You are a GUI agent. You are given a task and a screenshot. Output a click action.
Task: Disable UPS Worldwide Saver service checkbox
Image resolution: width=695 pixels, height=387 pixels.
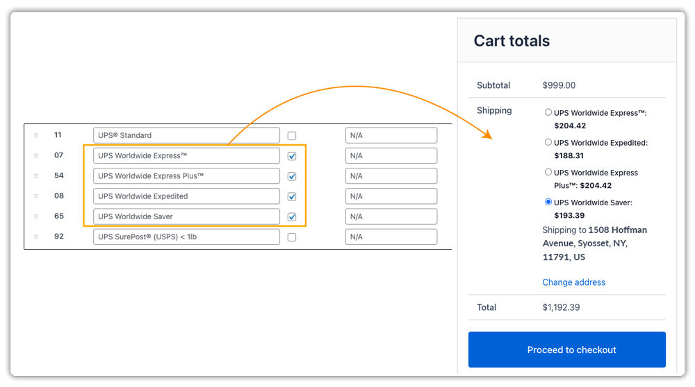(x=292, y=217)
